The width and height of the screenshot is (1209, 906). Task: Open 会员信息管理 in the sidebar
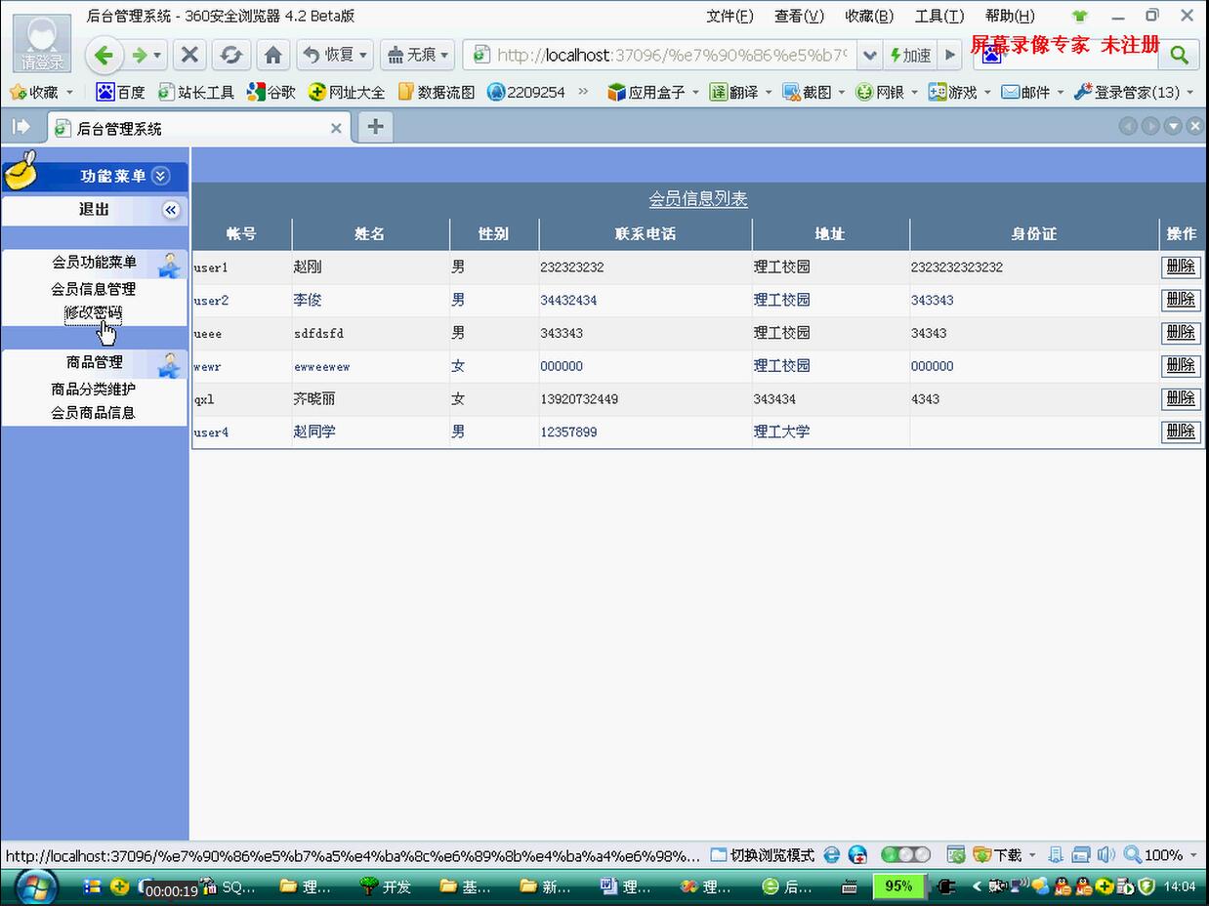[x=94, y=289]
